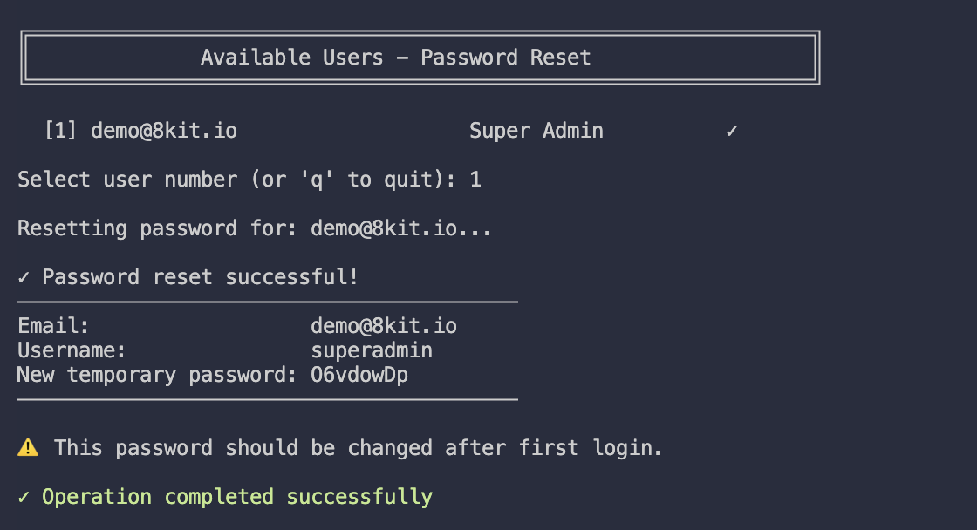Click the temporary password "O6vdowDp"
The height and width of the screenshot is (530, 977).
(x=359, y=375)
